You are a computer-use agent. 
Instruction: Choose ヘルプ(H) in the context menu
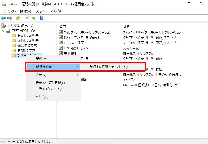54,97
